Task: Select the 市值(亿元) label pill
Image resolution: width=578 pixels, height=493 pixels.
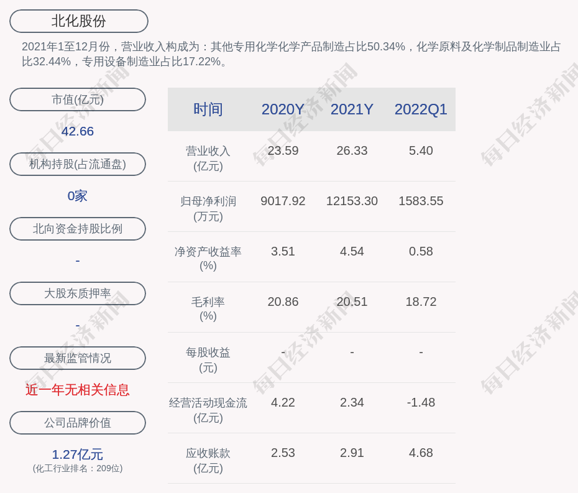Action: [x=78, y=99]
